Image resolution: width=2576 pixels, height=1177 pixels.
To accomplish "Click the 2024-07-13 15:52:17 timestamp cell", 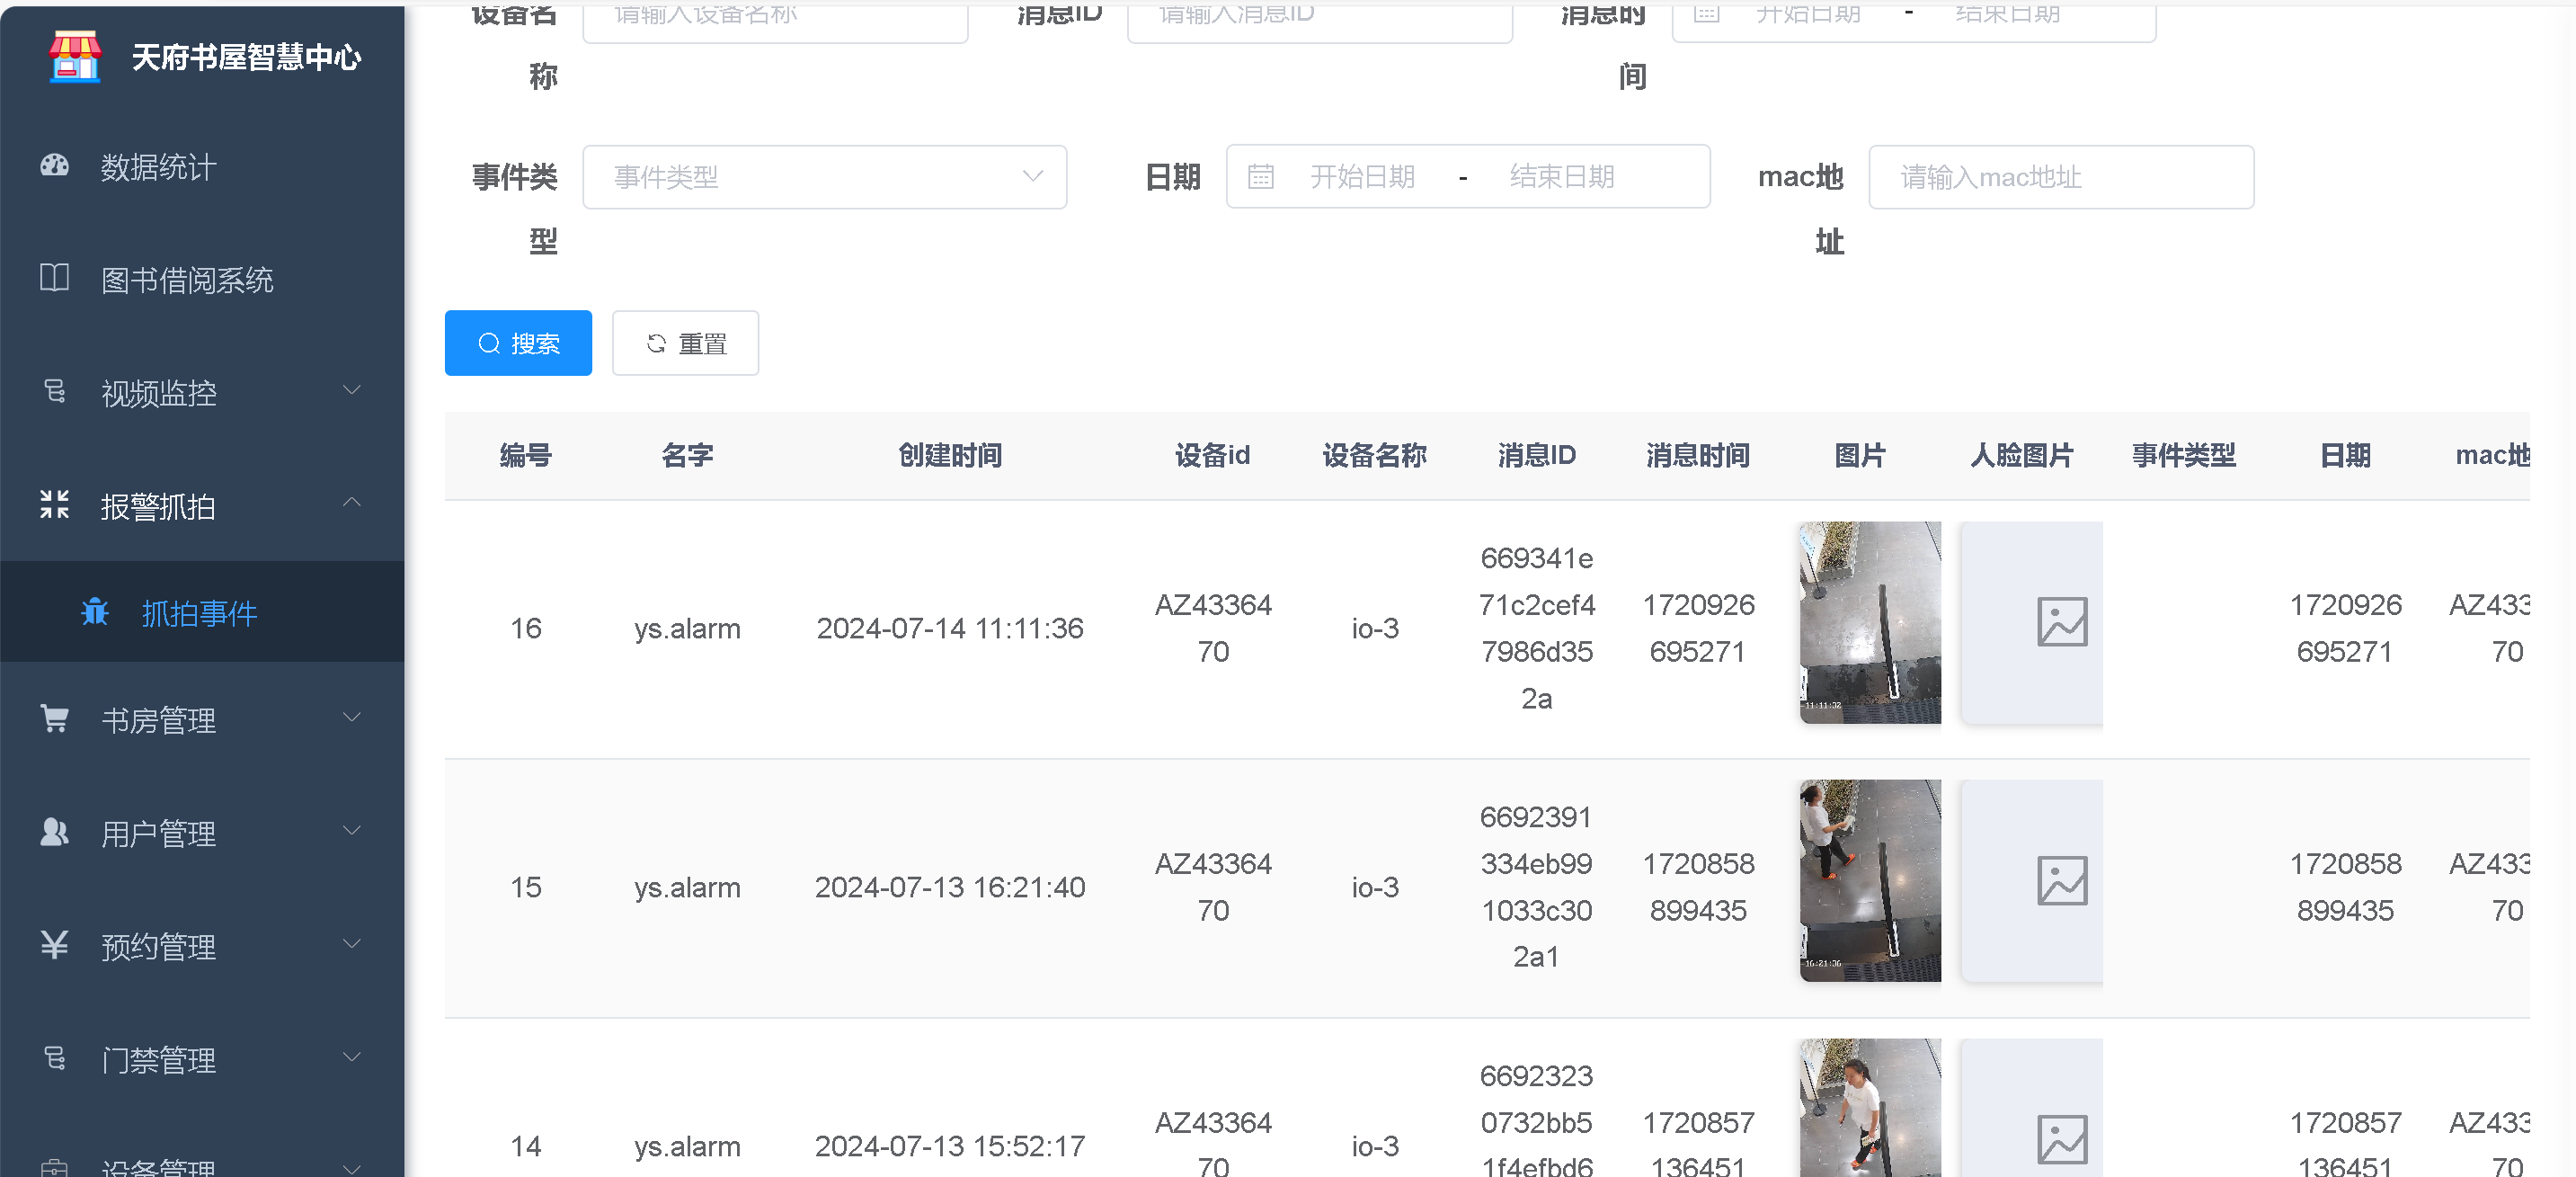I will [950, 1146].
